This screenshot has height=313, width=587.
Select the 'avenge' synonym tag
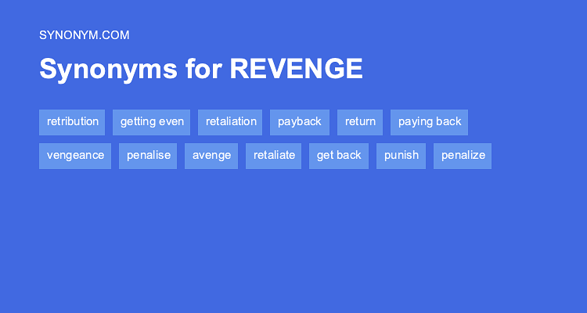point(211,156)
